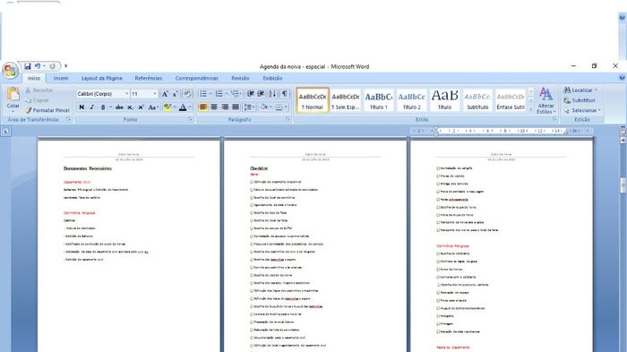Viewport: 627px width, 352px height.
Task: Shrink font size with the smaller A icon
Action: [175, 94]
